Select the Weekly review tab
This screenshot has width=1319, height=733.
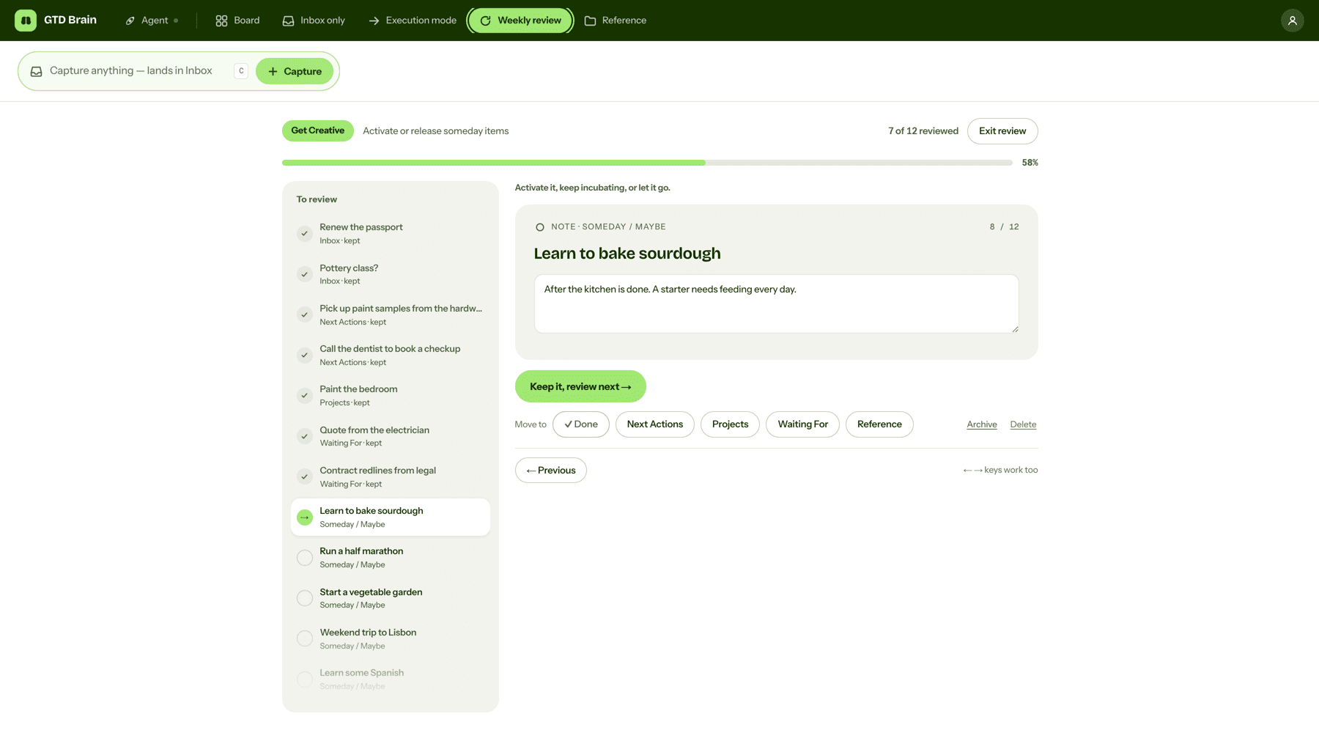pyautogui.click(x=520, y=21)
